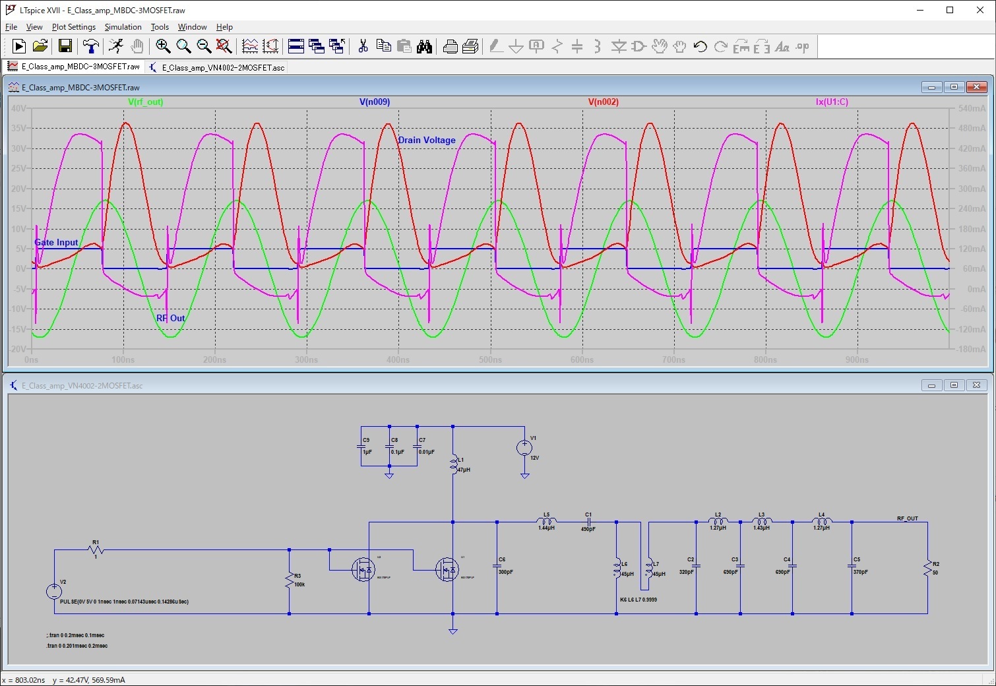
Task: Click the red V(n002) trace label
Action: tap(603, 102)
